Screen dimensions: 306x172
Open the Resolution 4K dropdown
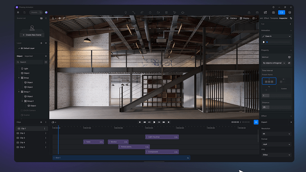point(276,134)
